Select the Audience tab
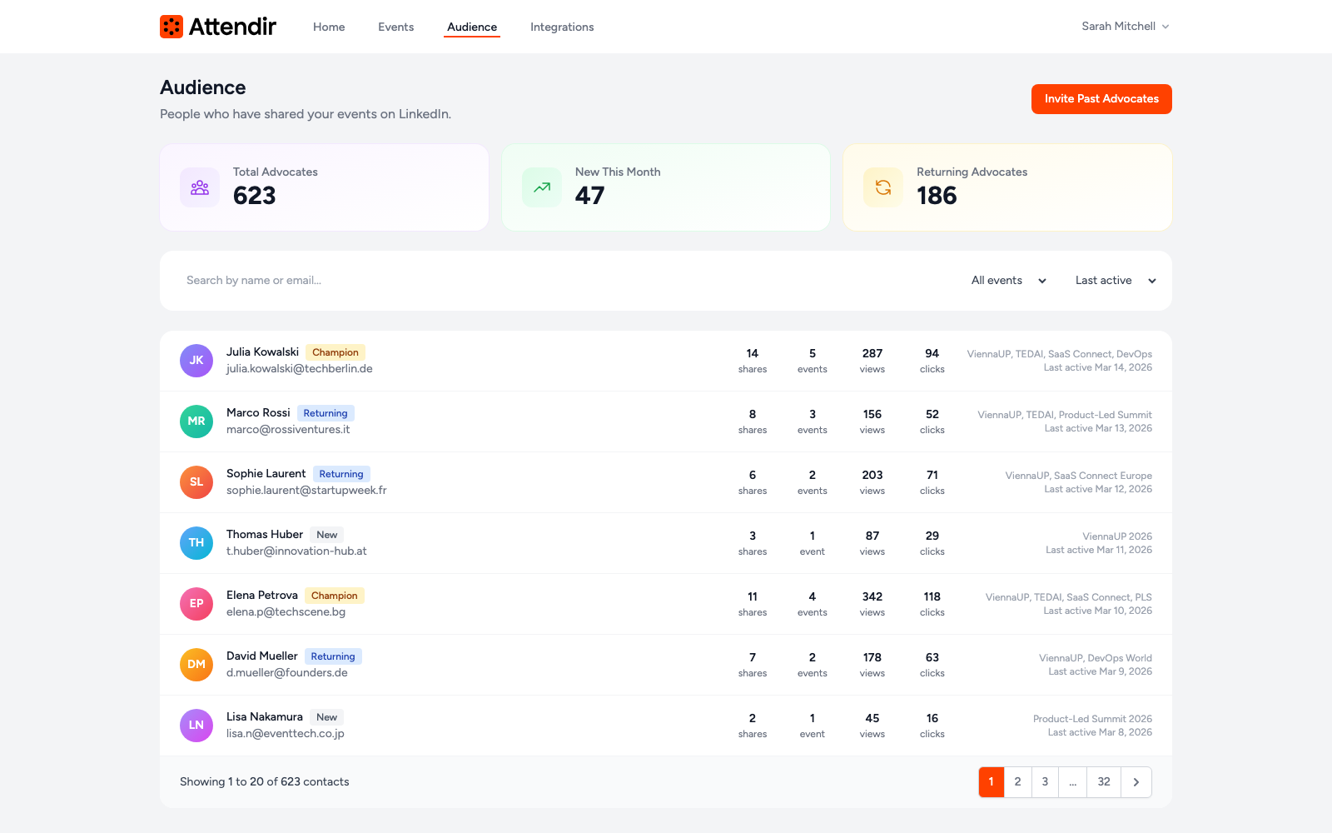 [472, 27]
